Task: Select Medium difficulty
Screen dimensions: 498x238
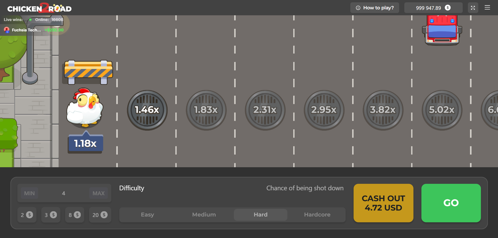Action: coord(204,215)
